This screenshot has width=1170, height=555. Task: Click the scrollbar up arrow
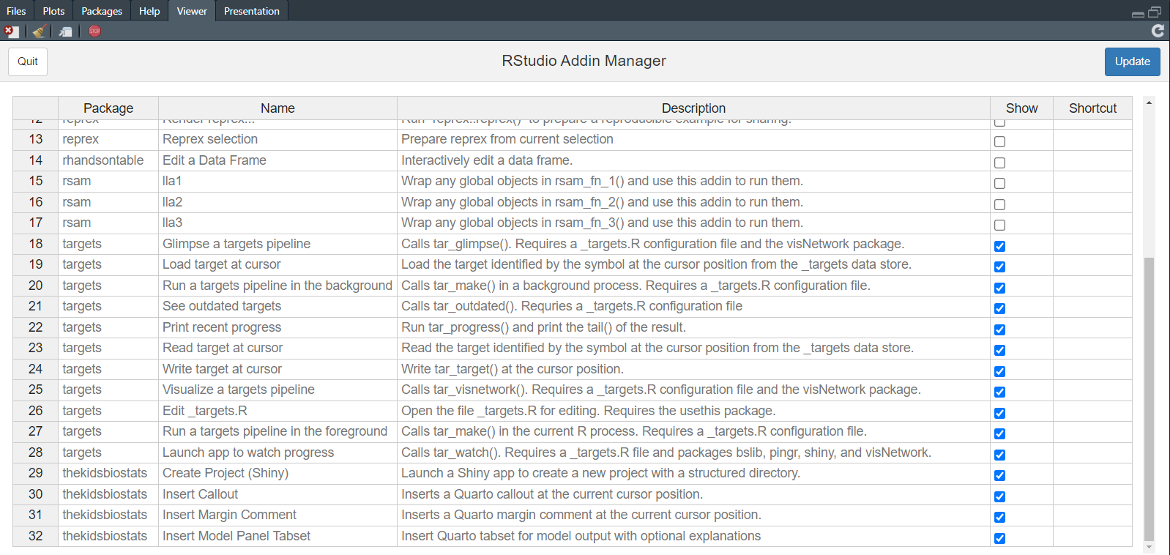1149,103
